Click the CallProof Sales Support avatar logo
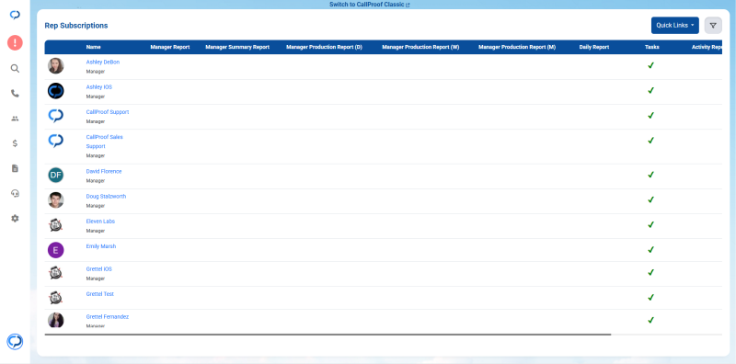Screen dimensions: 736x364 coord(56,141)
